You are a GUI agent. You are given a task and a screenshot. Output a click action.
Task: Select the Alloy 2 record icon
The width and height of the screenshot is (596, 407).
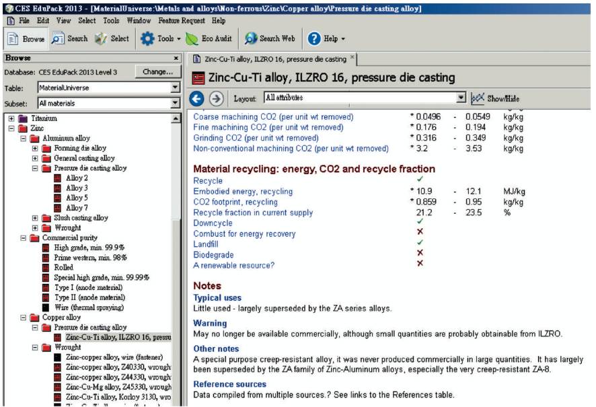tap(57, 178)
